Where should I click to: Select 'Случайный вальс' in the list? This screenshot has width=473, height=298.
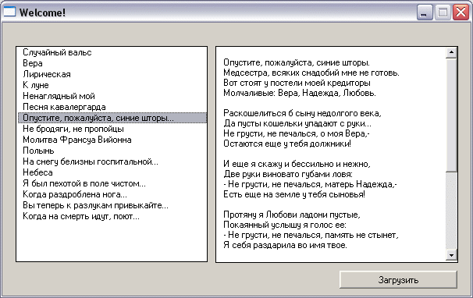click(x=112, y=52)
